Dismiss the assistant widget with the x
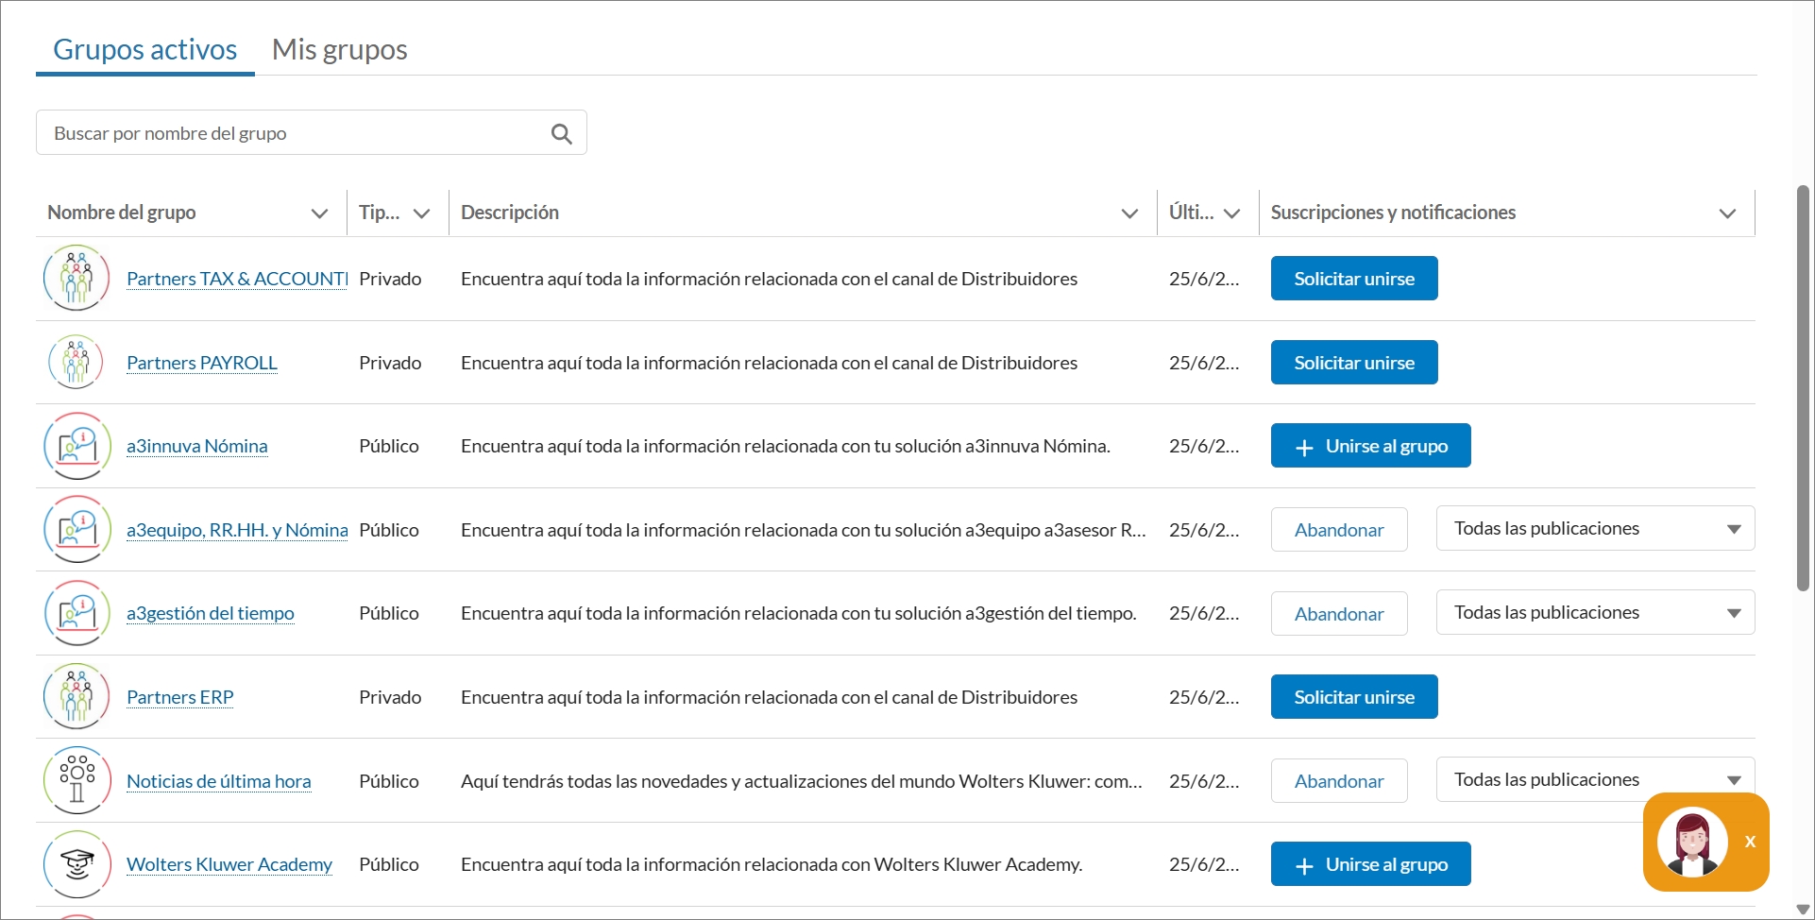1815x920 pixels. [1750, 842]
